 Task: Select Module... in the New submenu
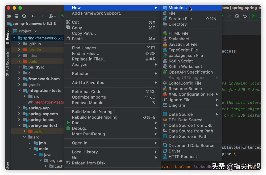[191, 8]
